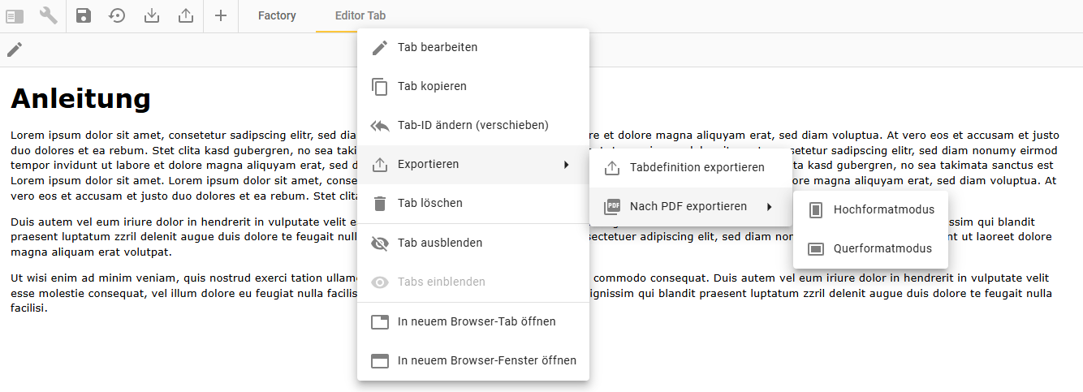The height and width of the screenshot is (392, 1083).
Task: Click the disabled Tabs einblenden eye entry
Action: tap(441, 282)
